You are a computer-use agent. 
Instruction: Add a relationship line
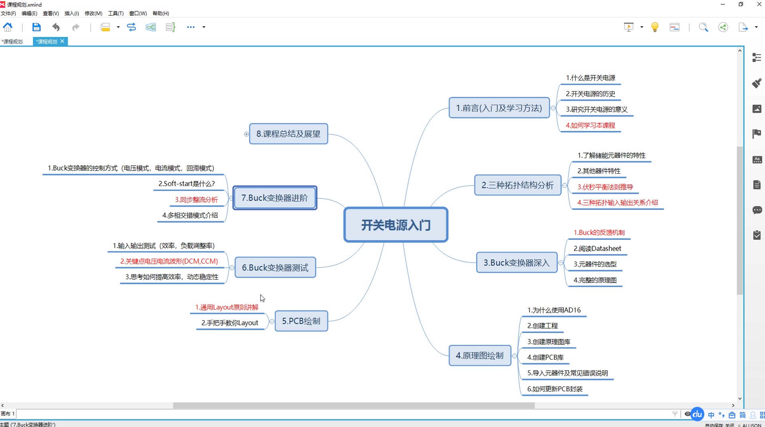click(131, 27)
